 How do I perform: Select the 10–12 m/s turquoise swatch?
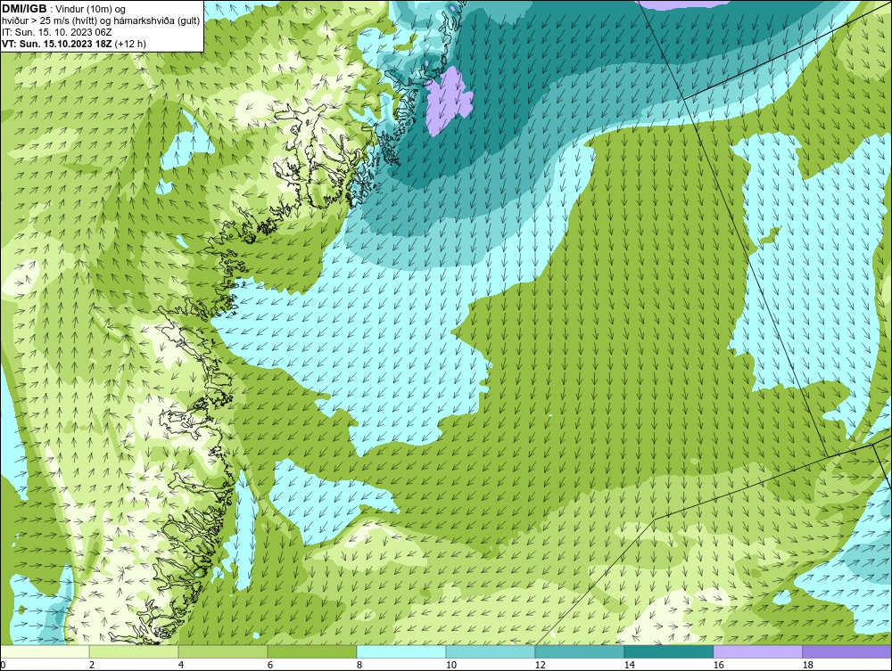pyautogui.click(x=491, y=651)
